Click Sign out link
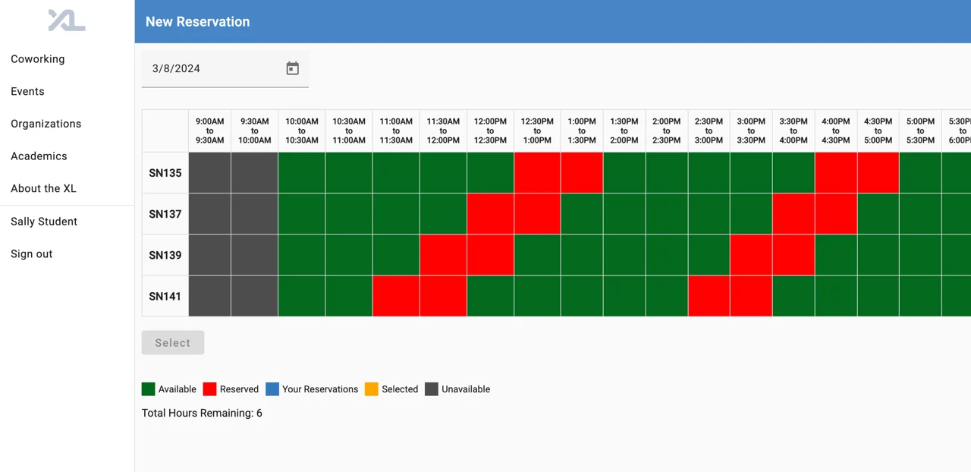 click(32, 254)
